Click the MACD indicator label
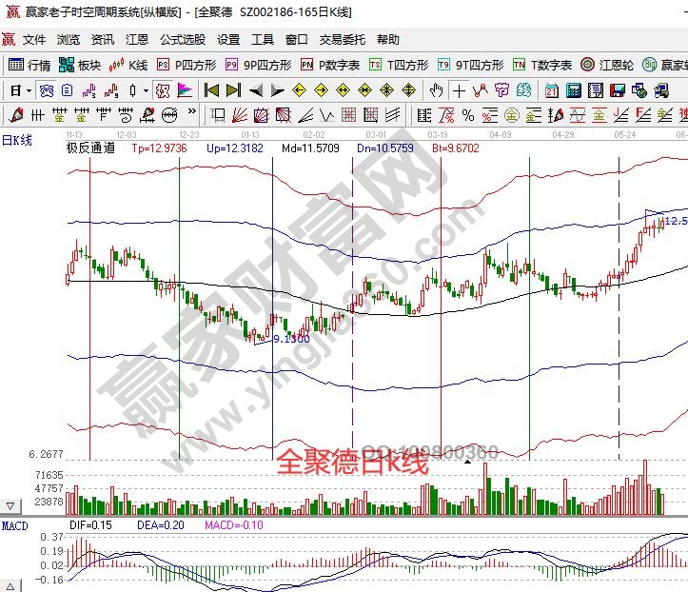This screenshot has width=688, height=592. click(x=14, y=525)
